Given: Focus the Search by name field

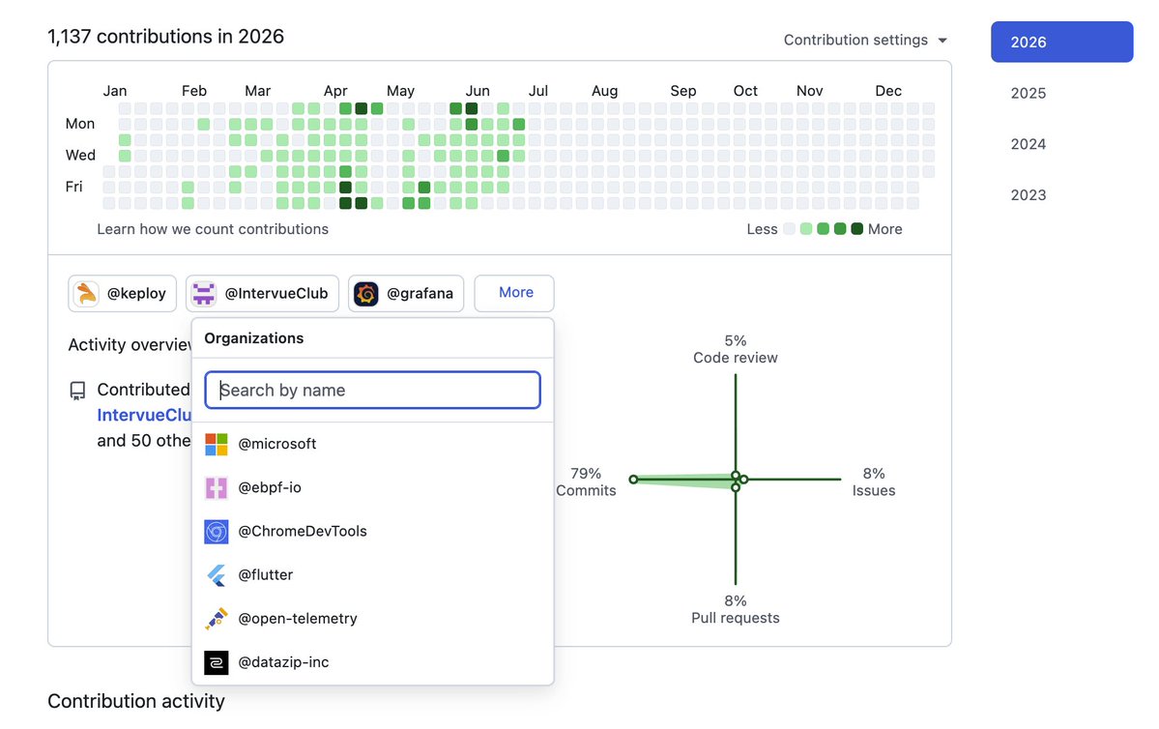Looking at the screenshot, I should pos(372,391).
